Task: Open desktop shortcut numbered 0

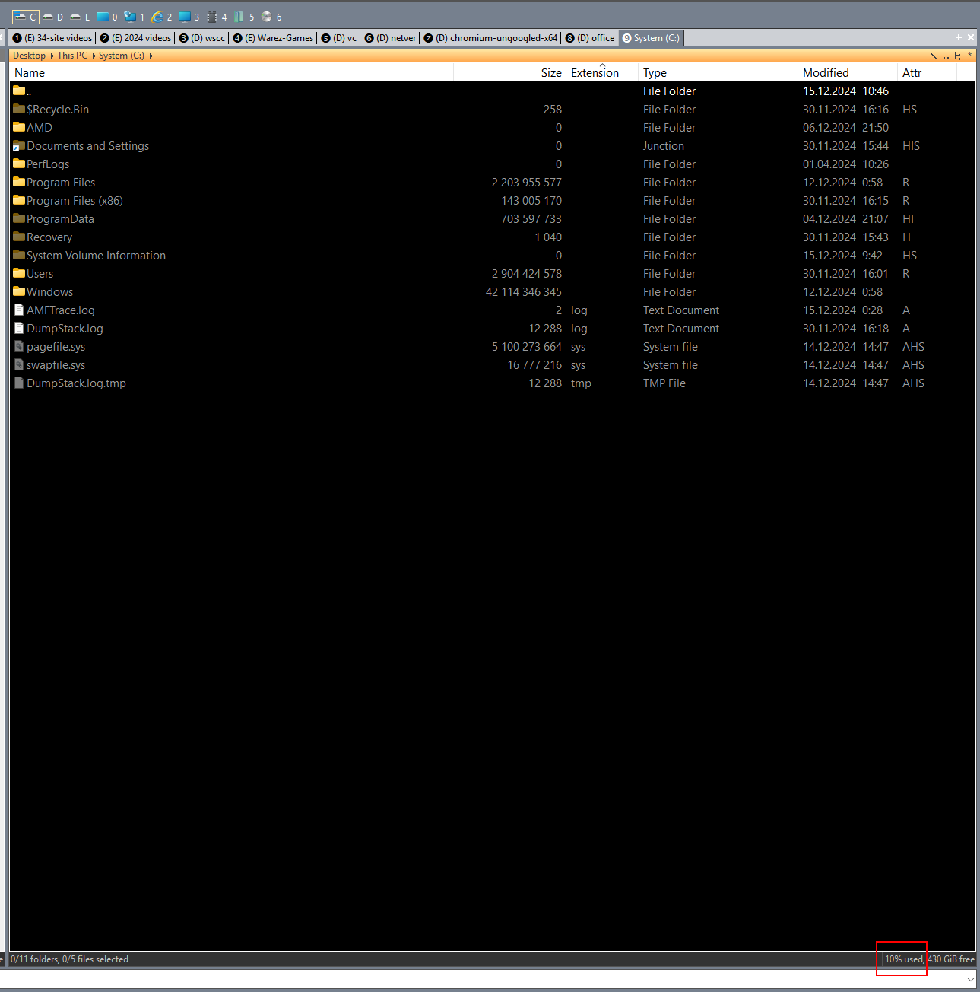Action: (x=107, y=17)
